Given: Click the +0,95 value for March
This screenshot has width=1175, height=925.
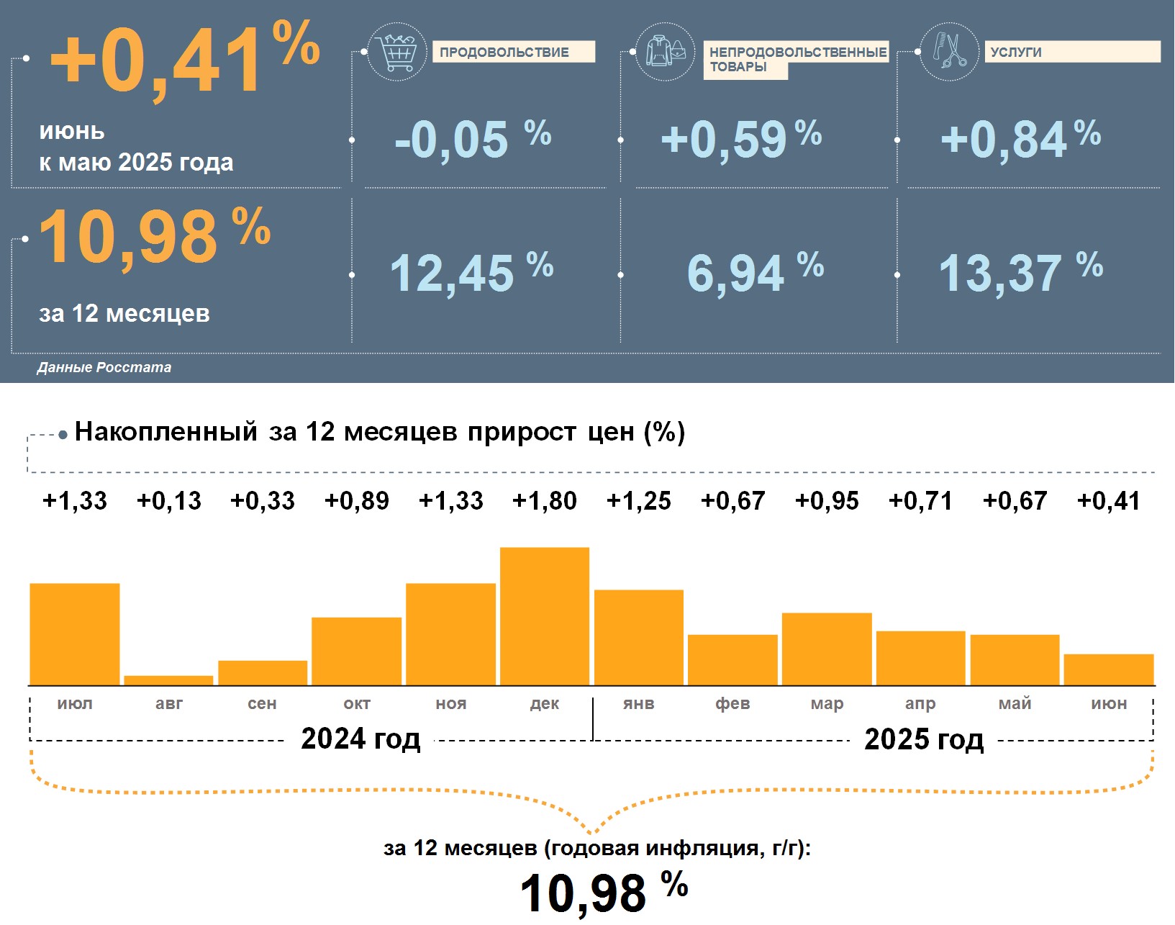Looking at the screenshot, I should tap(827, 501).
